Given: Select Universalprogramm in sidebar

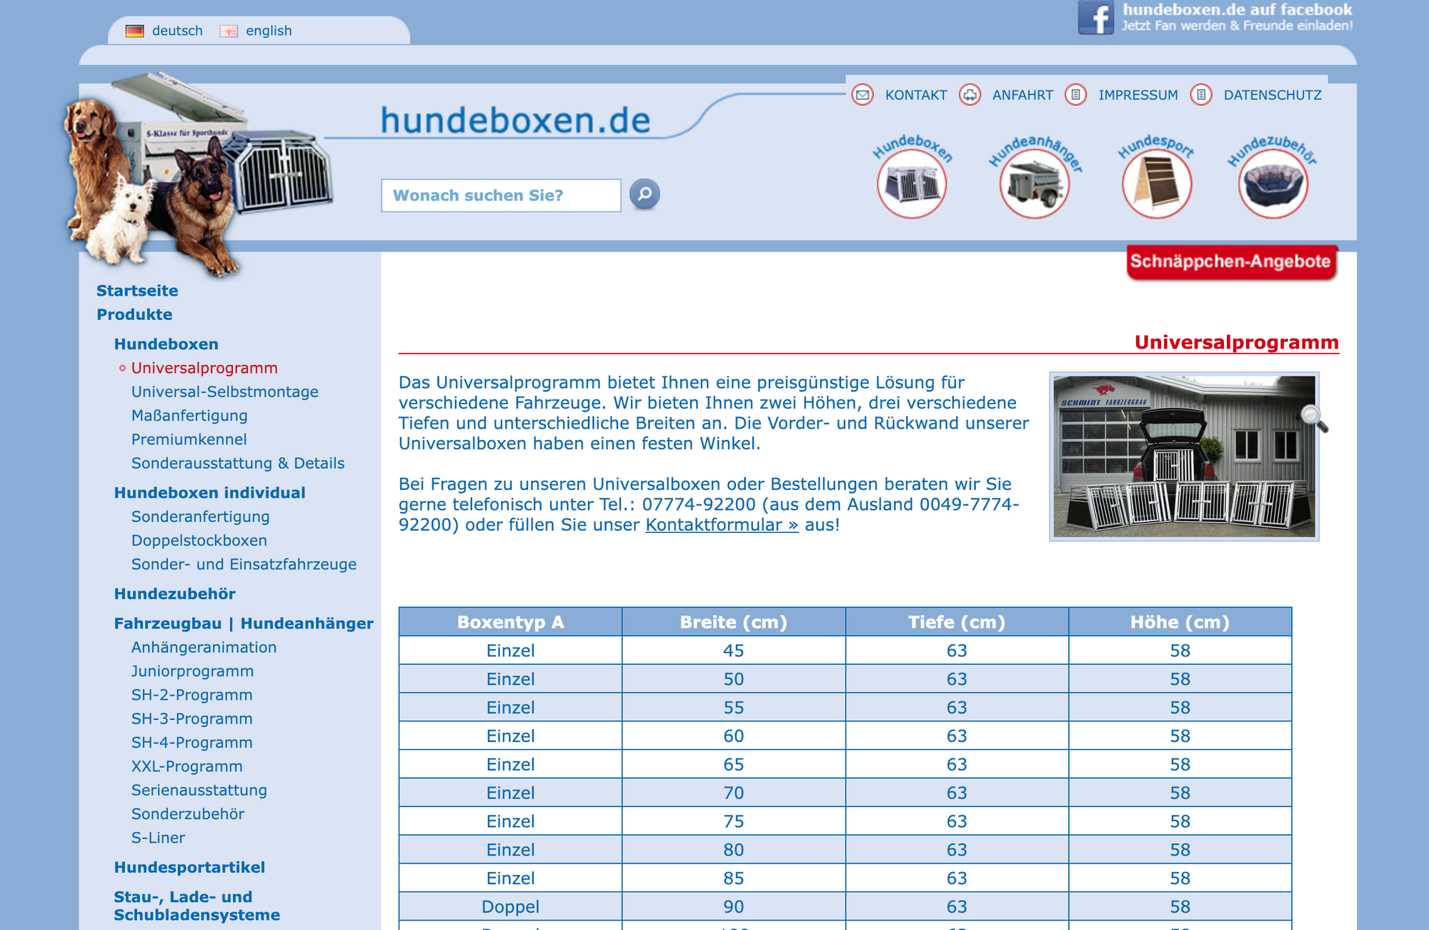Looking at the screenshot, I should (204, 368).
